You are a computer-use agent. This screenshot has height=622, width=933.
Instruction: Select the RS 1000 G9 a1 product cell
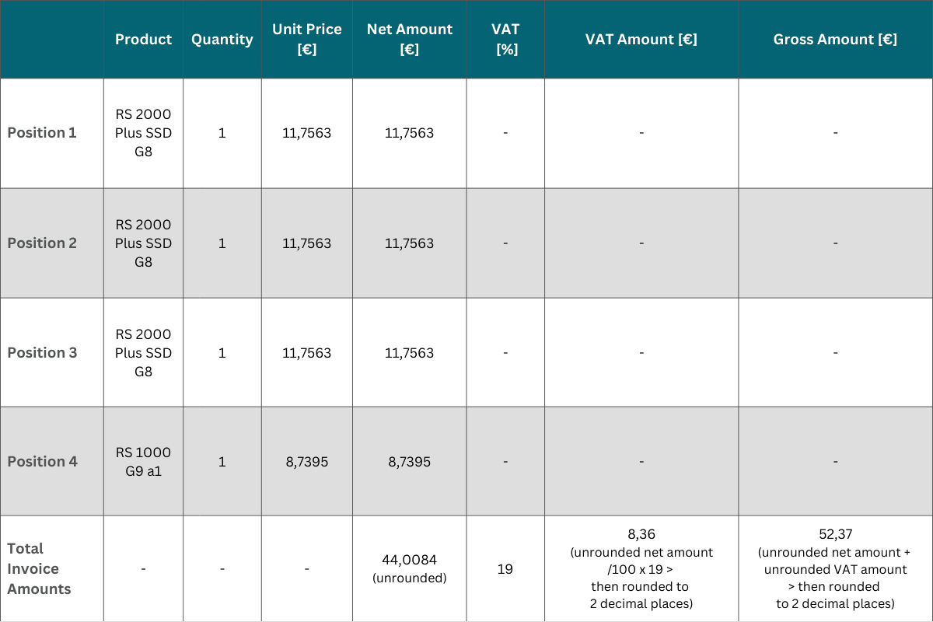pos(143,462)
